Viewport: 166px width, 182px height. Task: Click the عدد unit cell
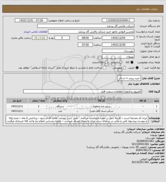[x=60, y=111]
